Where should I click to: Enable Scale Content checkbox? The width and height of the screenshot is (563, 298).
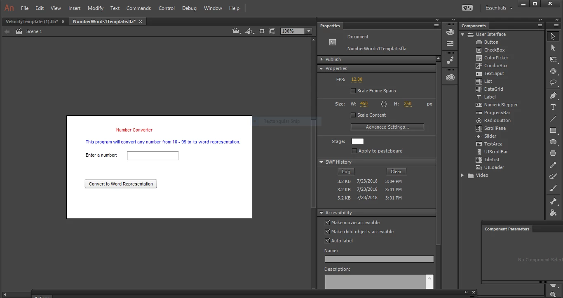click(x=353, y=115)
